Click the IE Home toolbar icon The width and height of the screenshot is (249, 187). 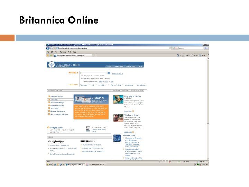178,55
